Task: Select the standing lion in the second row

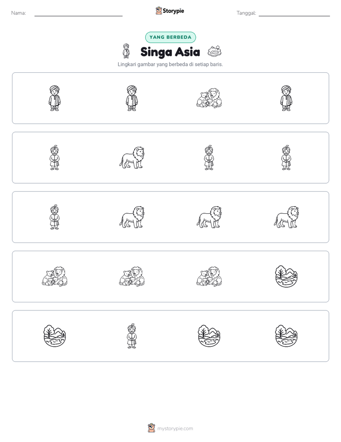Action: click(x=132, y=157)
